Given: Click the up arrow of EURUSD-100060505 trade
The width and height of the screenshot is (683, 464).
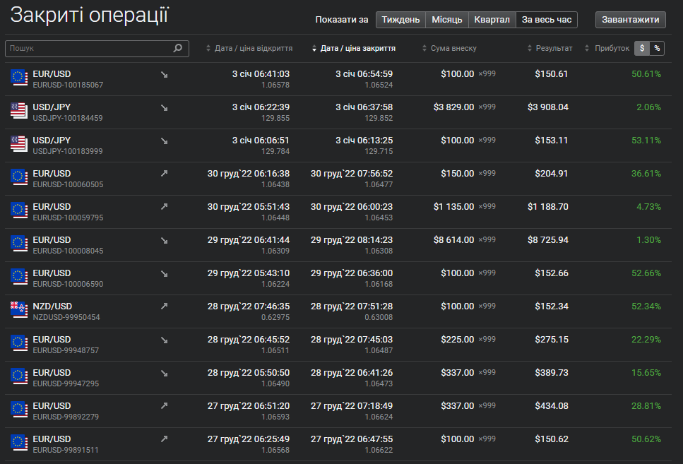Looking at the screenshot, I should tap(165, 174).
